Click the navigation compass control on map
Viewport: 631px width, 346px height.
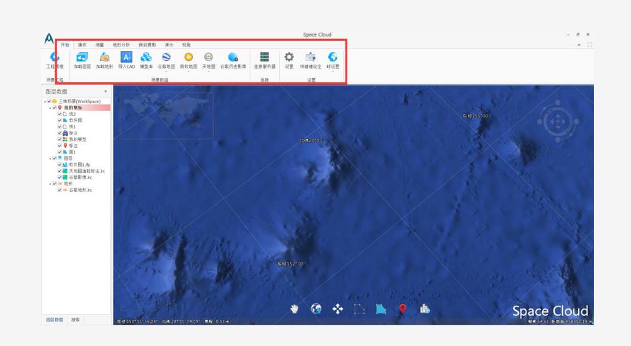pyautogui.click(x=557, y=121)
